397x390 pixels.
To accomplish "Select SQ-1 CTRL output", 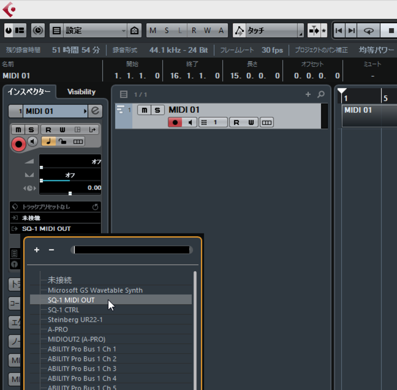I will click(x=111, y=310).
